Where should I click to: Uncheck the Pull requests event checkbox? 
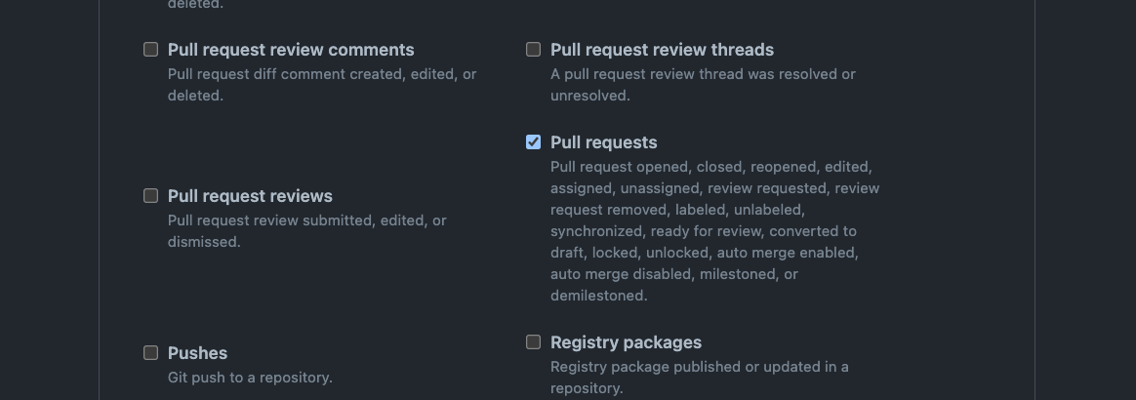click(533, 142)
